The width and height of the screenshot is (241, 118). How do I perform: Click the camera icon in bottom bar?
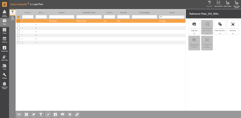pos(63,114)
